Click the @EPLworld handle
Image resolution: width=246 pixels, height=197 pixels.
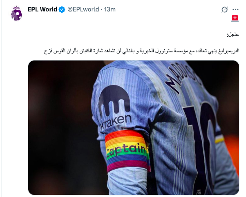point(83,9)
